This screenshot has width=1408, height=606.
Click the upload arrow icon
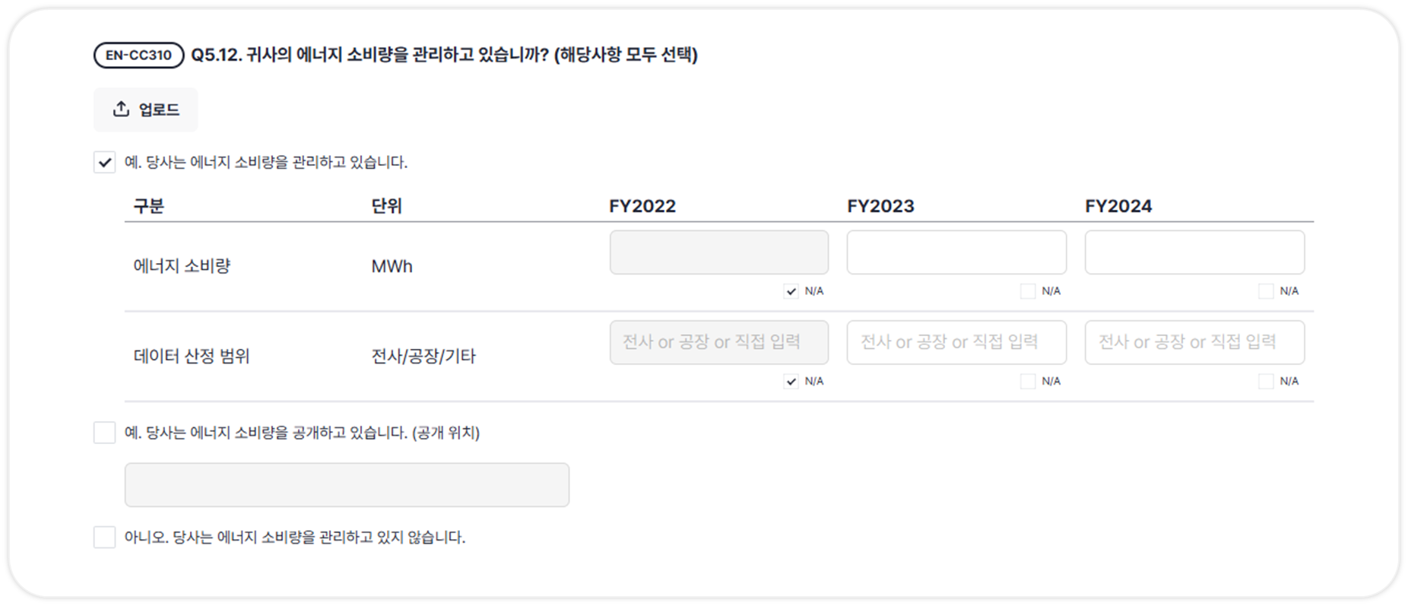(121, 109)
